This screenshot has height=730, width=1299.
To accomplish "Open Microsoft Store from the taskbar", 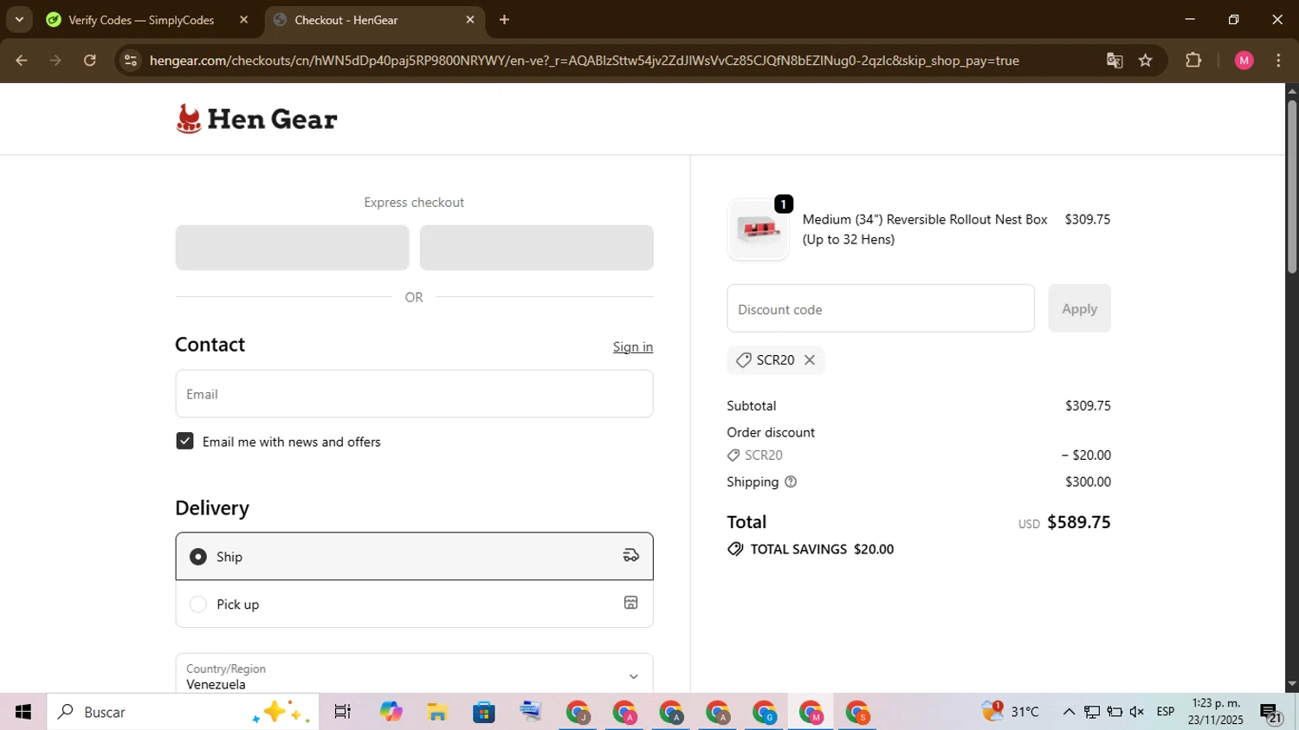I will click(484, 712).
